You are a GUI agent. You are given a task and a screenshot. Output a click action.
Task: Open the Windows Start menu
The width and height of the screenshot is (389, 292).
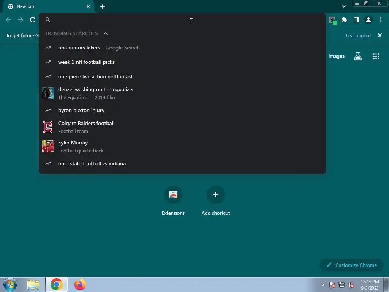coord(10,284)
